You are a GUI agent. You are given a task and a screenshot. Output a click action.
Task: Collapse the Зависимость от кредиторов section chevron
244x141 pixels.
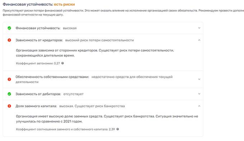coord(199,40)
